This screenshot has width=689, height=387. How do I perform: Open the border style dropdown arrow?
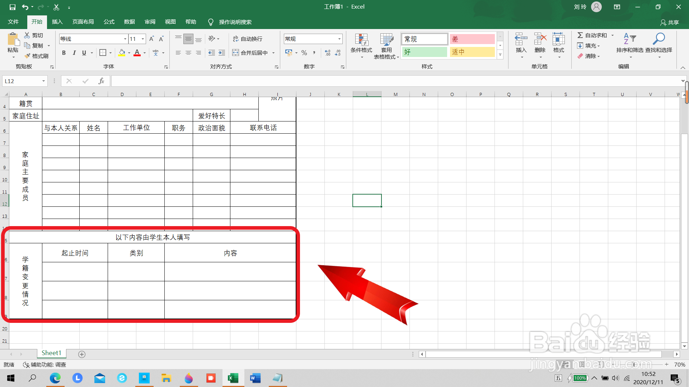(110, 53)
